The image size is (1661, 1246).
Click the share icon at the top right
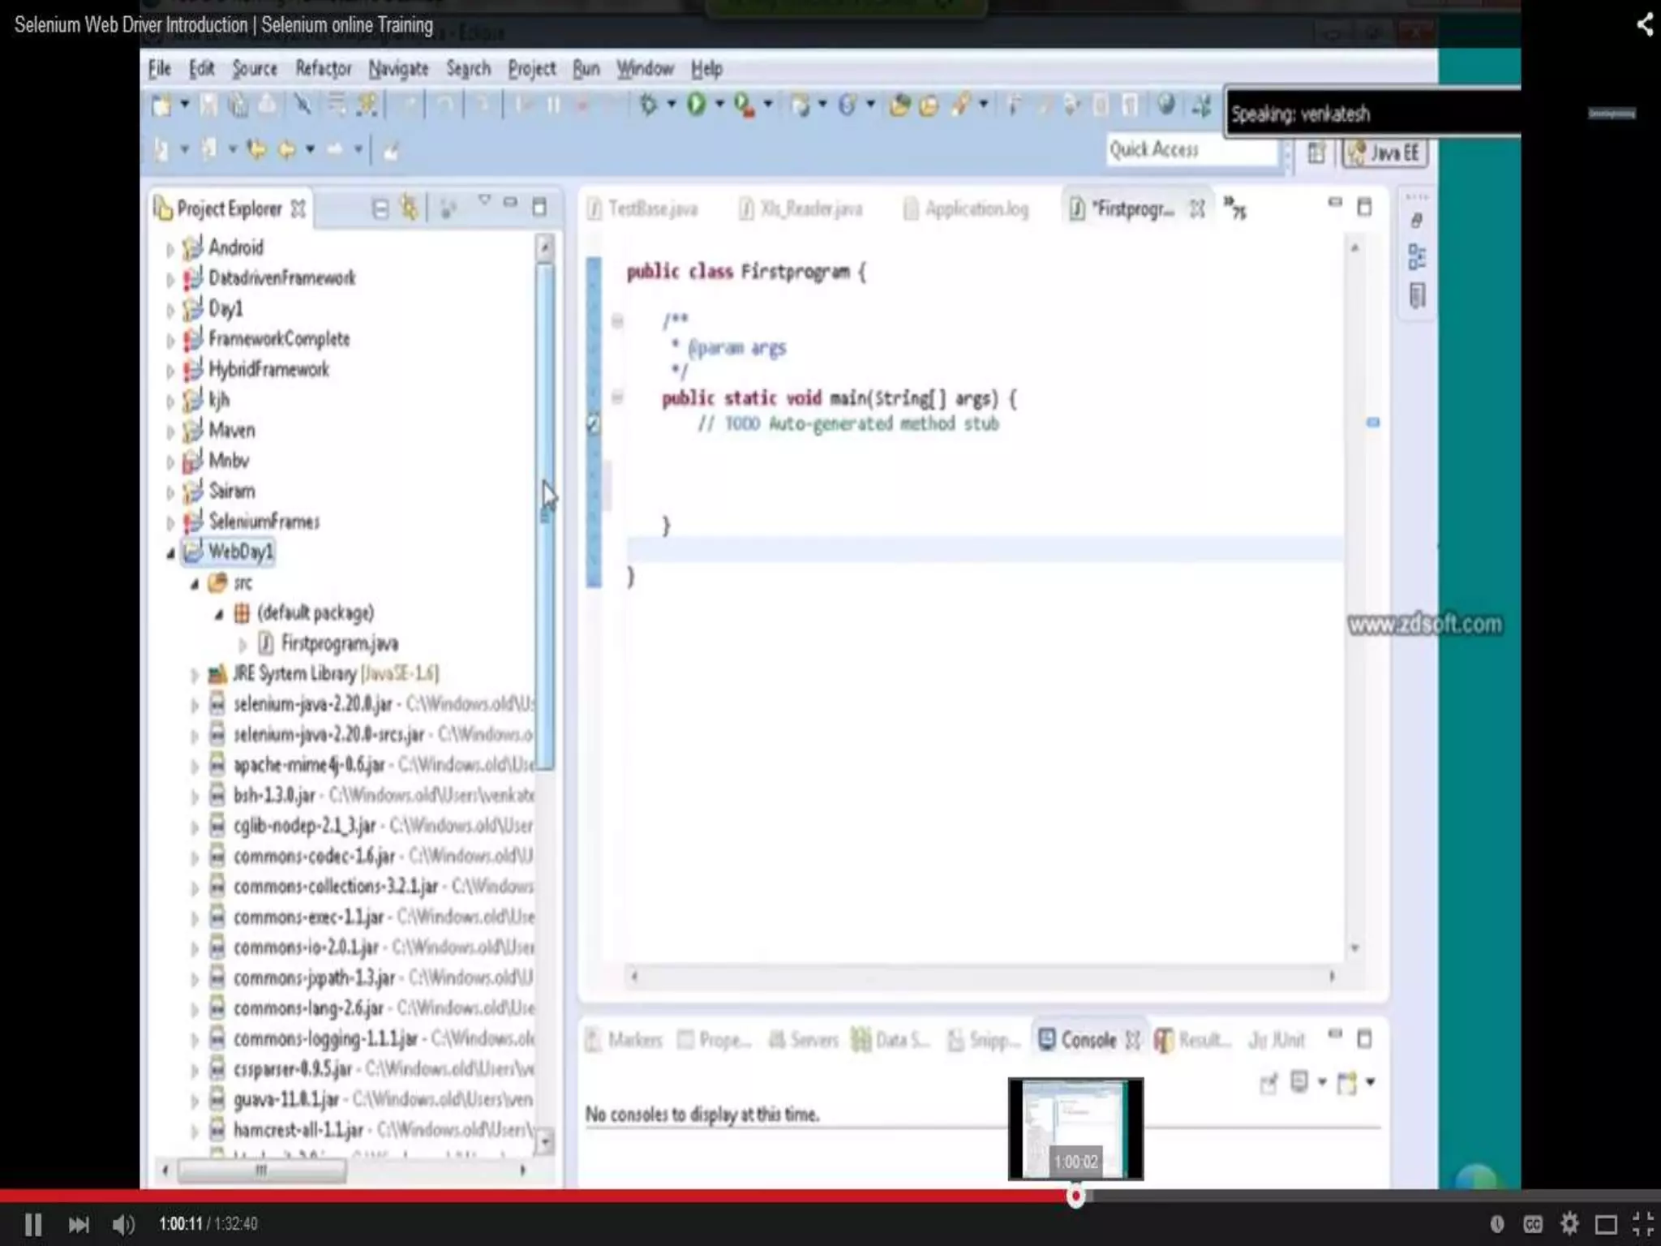pos(1644,24)
